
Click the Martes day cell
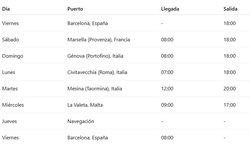pyautogui.click(x=10, y=89)
